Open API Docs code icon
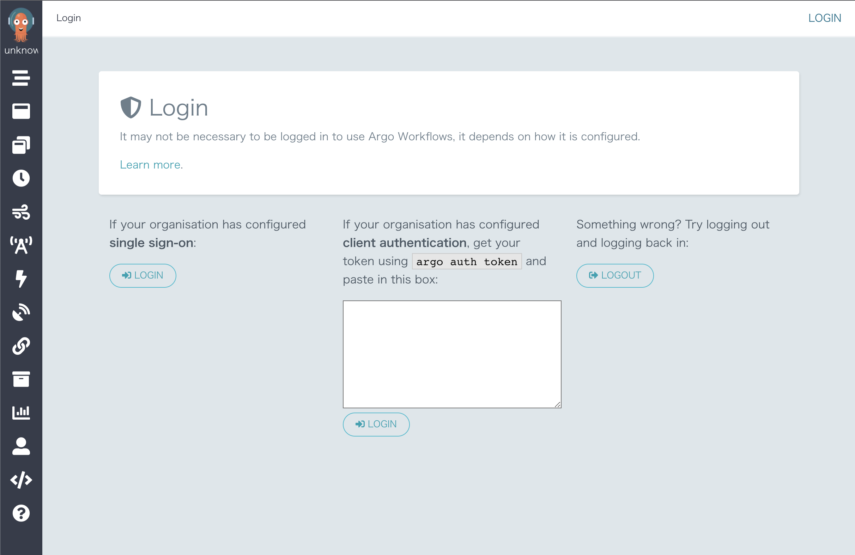Viewport: 855px width, 555px height. (21, 480)
